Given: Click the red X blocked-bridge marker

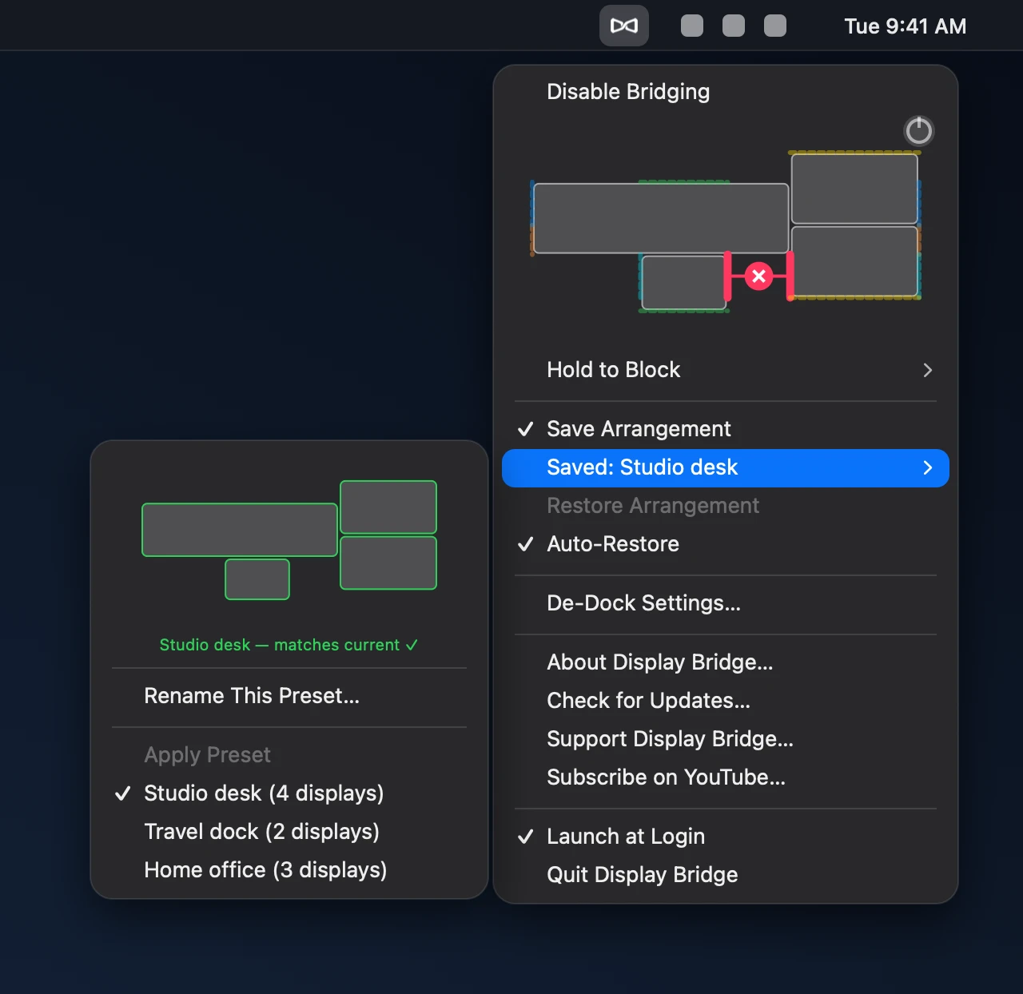Looking at the screenshot, I should coord(758,276).
